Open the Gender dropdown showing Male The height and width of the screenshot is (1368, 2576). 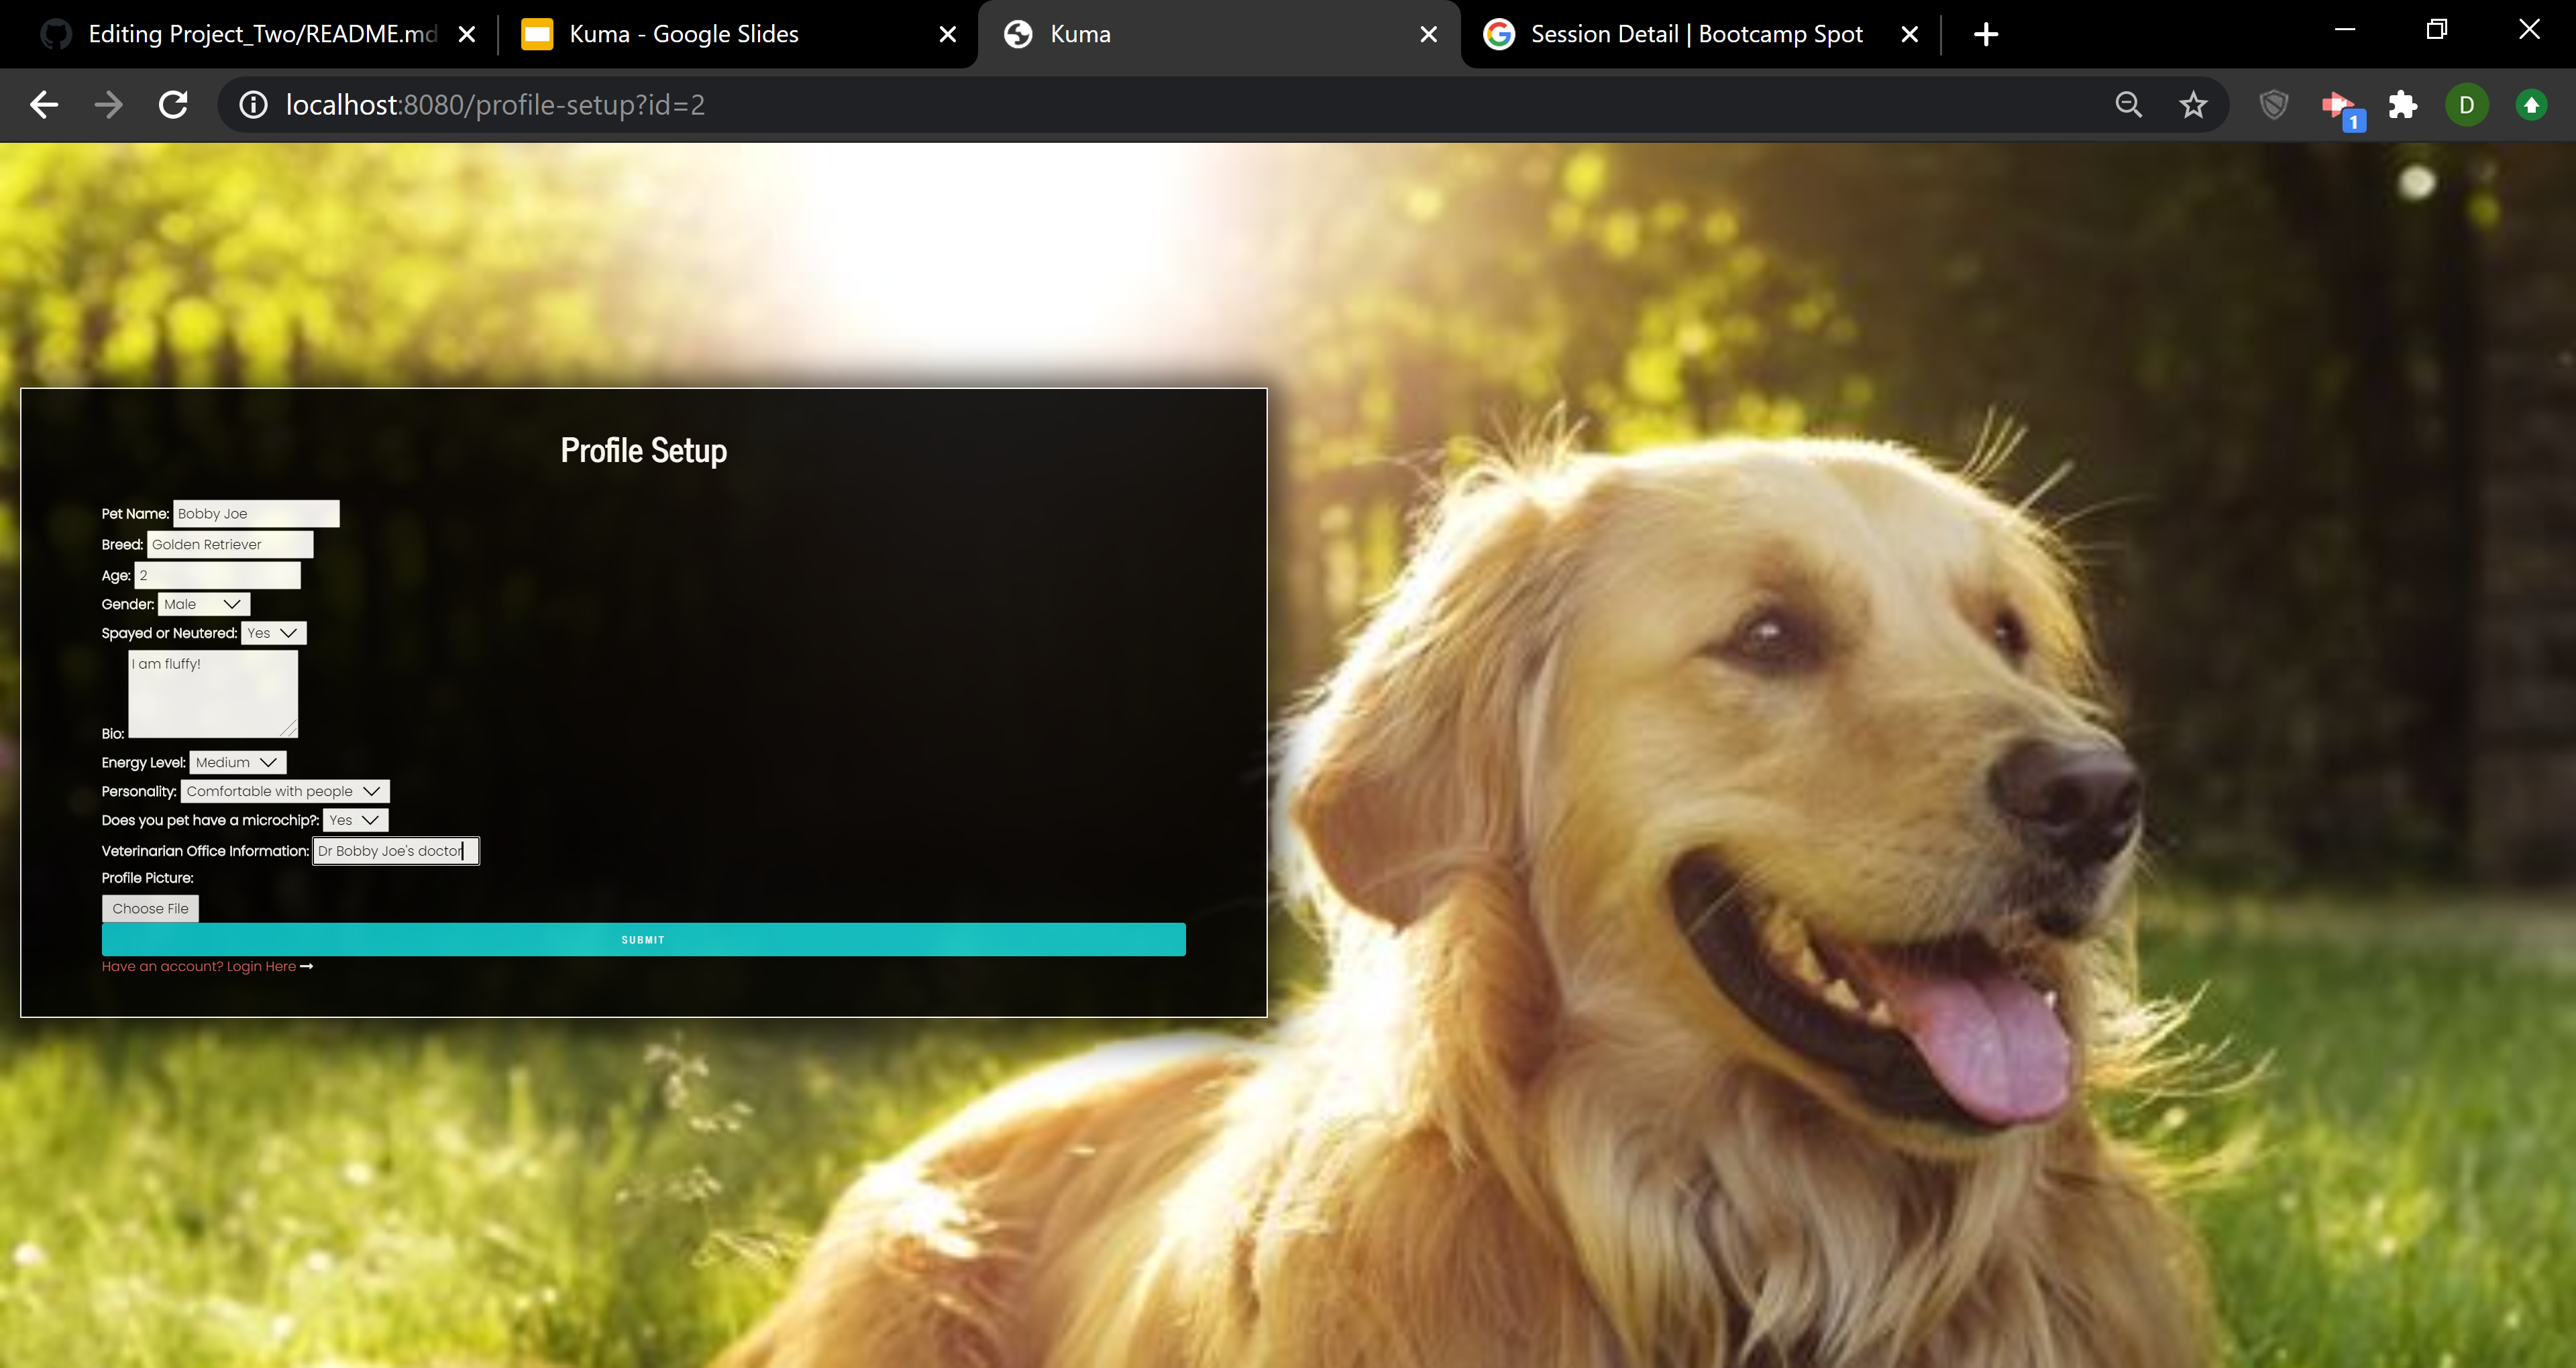(x=204, y=604)
